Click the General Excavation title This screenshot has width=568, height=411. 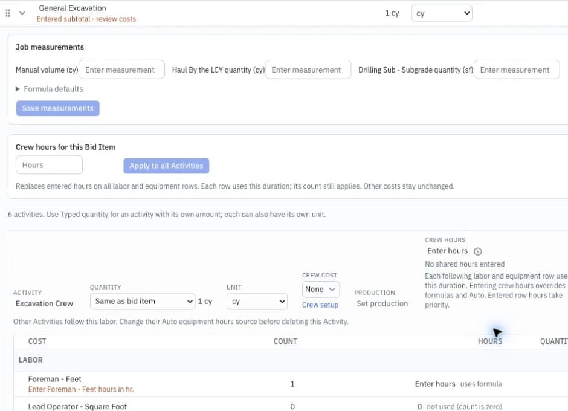pos(73,8)
